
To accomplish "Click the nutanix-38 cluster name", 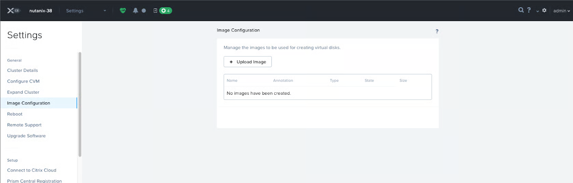I will pos(40,11).
